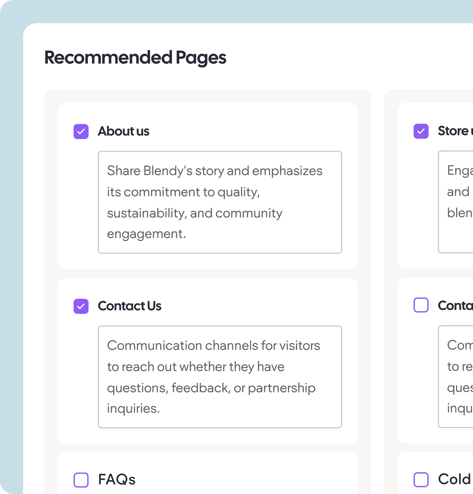This screenshot has height=494, width=473.
Task: Focus second column's cut-off description box under Conta
Action: [456, 377]
